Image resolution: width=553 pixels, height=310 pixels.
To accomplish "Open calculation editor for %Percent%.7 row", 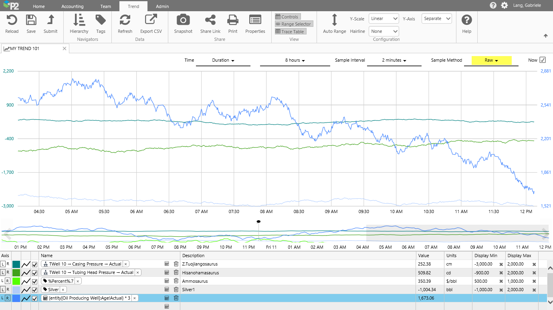I will [167, 281].
